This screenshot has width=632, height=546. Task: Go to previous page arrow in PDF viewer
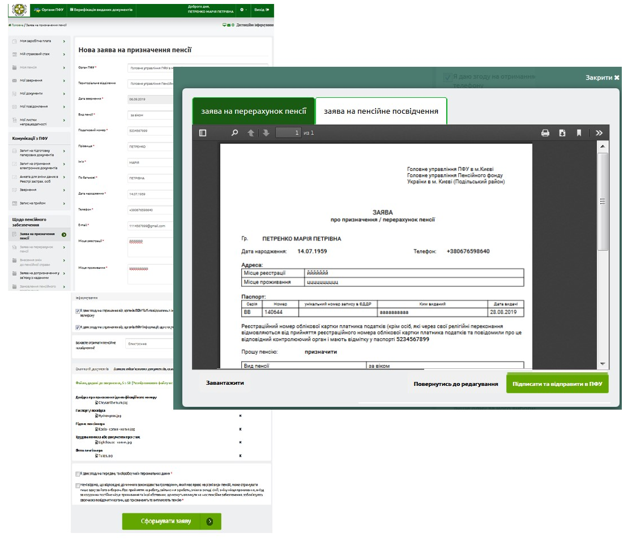click(251, 133)
